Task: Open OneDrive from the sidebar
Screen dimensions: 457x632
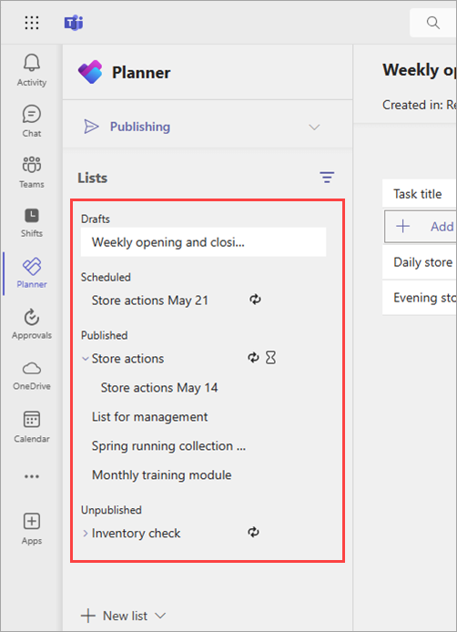Action: tap(32, 369)
